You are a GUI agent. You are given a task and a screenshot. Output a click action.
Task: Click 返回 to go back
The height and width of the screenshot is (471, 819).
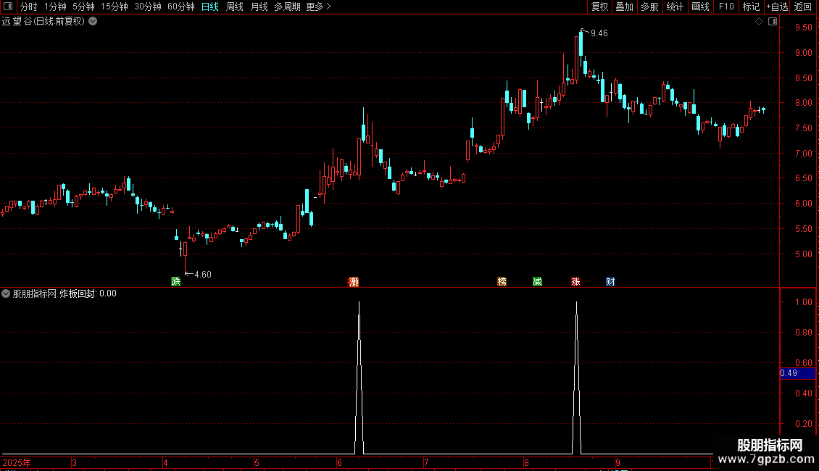(x=803, y=7)
